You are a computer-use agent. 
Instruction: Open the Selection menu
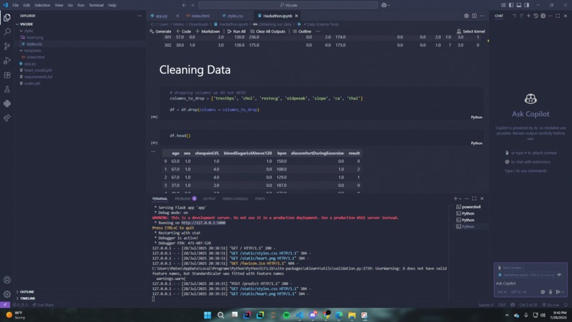pyautogui.click(x=43, y=5)
